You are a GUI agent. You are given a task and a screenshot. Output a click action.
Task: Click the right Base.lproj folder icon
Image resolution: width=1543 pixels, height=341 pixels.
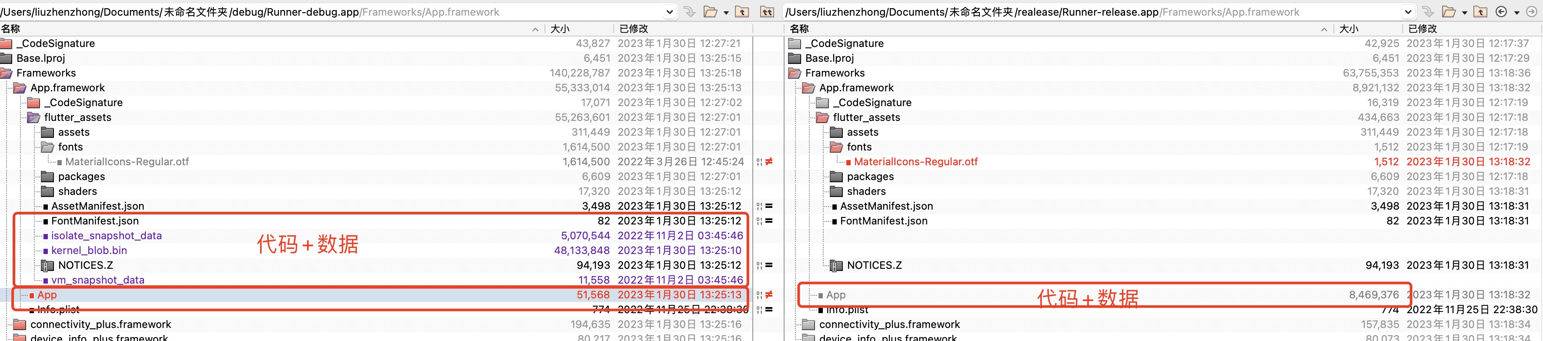795,58
